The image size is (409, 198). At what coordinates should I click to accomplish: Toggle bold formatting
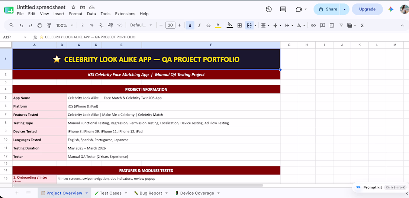[190, 25]
